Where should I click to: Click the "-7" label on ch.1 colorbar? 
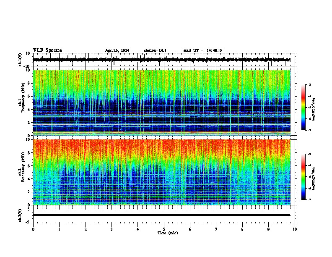309,130
